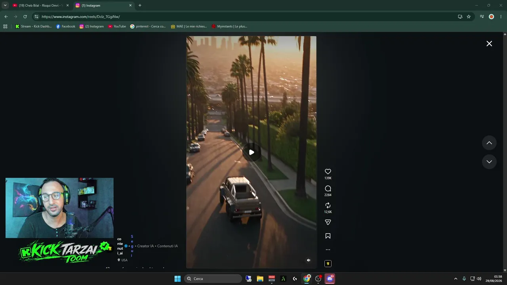Click the taskbar Cerca search box
The image size is (507, 285).
click(214, 279)
